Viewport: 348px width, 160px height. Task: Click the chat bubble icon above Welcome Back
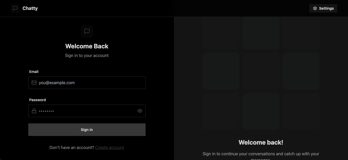click(87, 31)
